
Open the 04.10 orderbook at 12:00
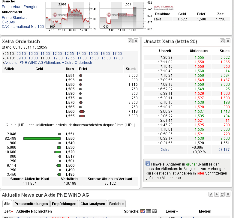(x=58, y=58)
